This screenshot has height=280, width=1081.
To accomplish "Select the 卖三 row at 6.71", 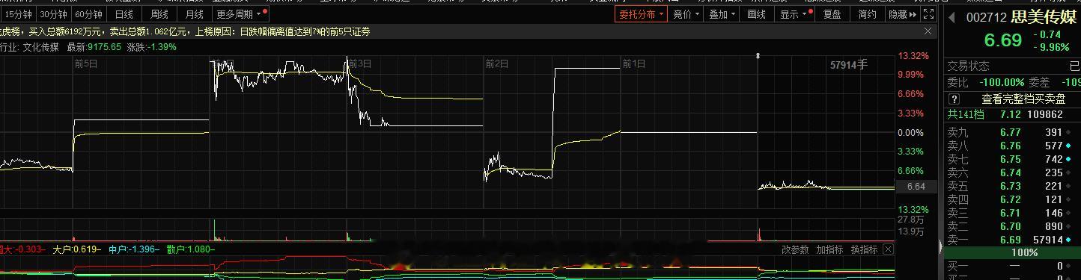I will [x=1011, y=213].
